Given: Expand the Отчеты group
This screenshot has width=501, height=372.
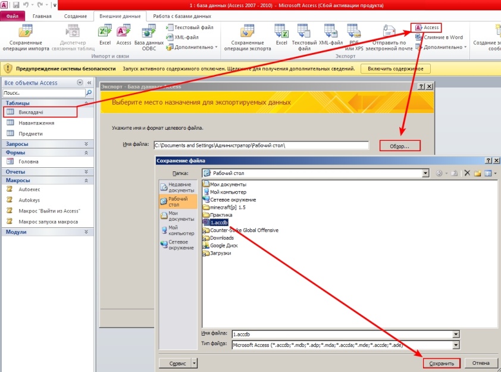Looking at the screenshot, I should 86,172.
